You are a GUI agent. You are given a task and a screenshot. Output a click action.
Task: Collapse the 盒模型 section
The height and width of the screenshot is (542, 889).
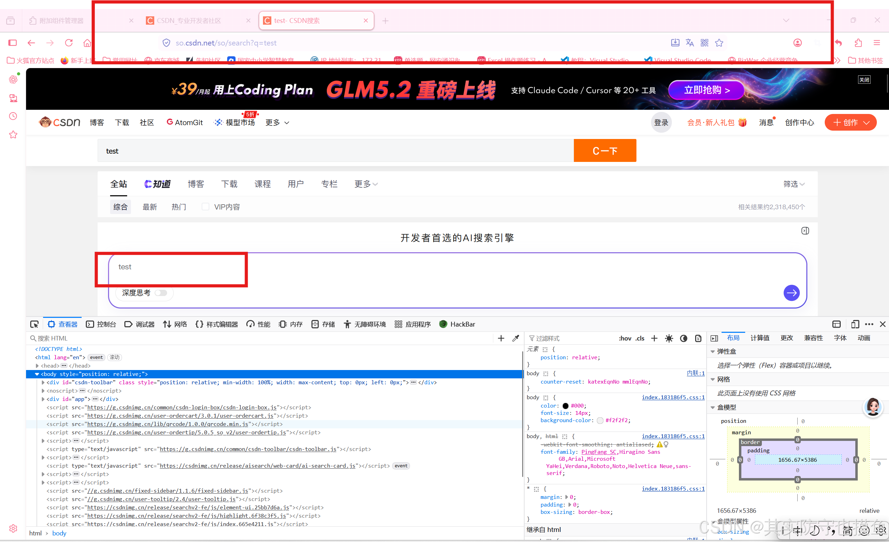coord(713,407)
